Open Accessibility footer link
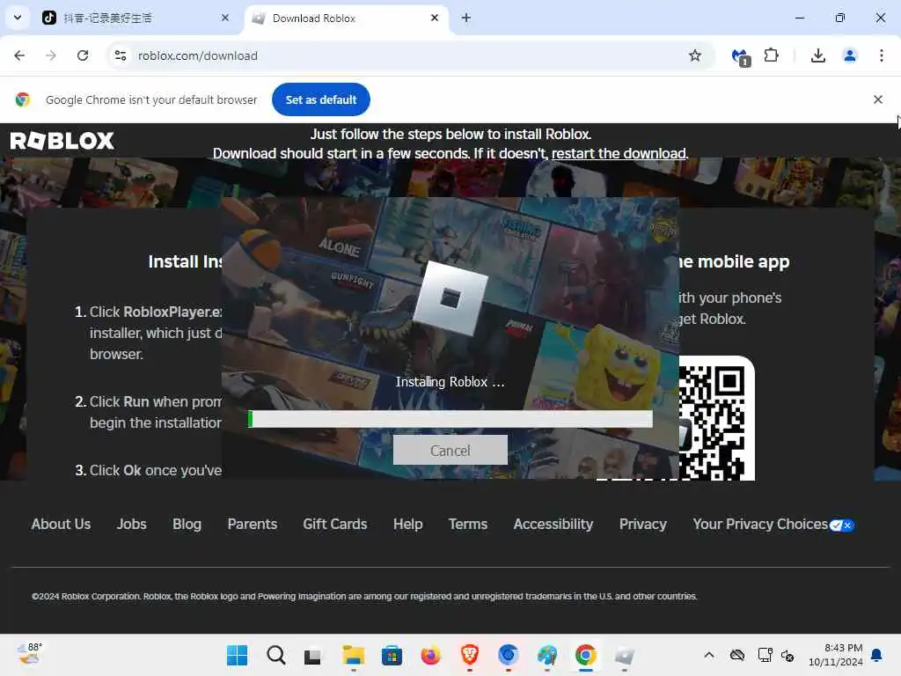 [x=553, y=525]
